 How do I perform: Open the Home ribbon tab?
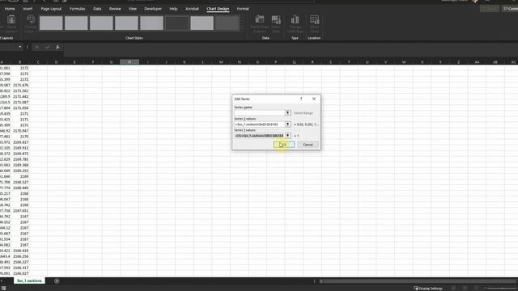point(10,9)
